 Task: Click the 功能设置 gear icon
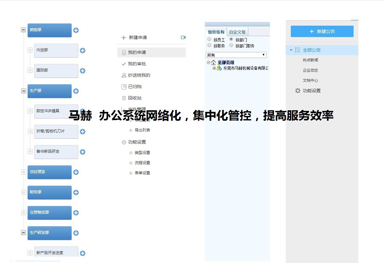(124, 142)
